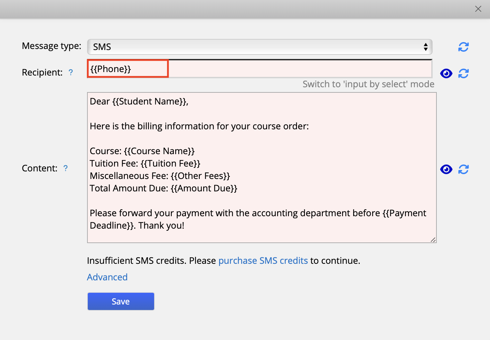490x340 pixels.
Task: Toggle the eye preview icon for Content
Action: (446, 169)
